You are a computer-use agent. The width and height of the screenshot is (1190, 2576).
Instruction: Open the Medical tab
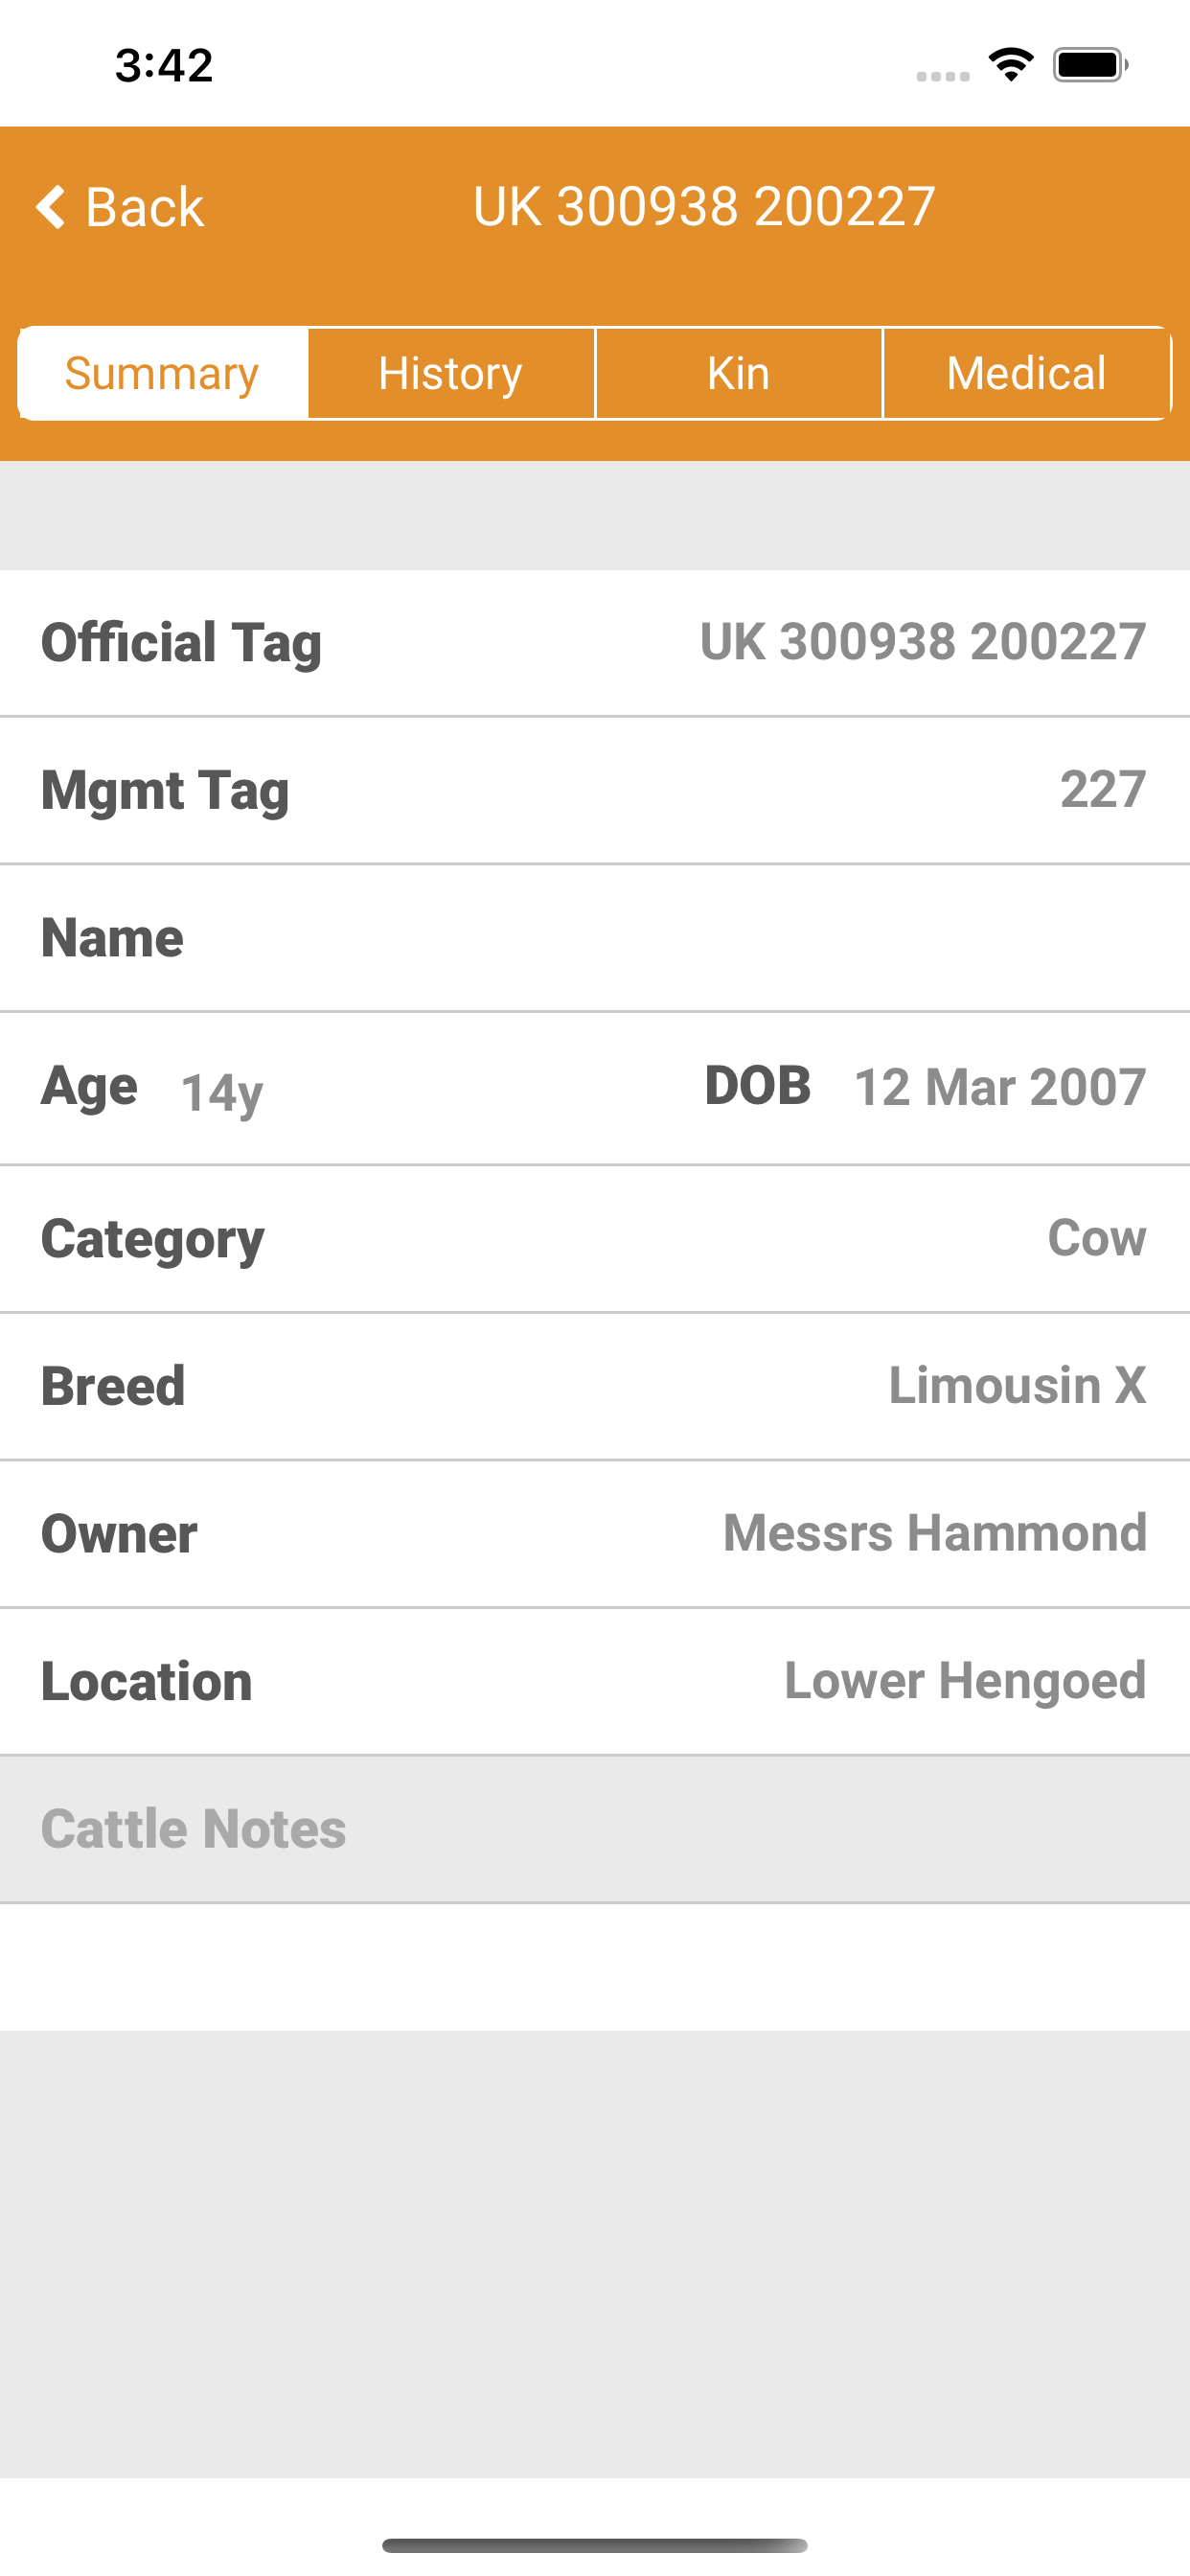[x=1027, y=373]
